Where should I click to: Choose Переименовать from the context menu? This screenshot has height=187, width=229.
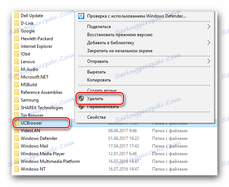(x=103, y=107)
